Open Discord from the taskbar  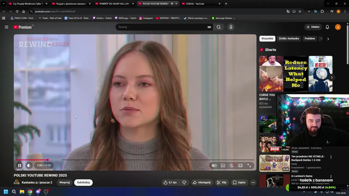38,192
